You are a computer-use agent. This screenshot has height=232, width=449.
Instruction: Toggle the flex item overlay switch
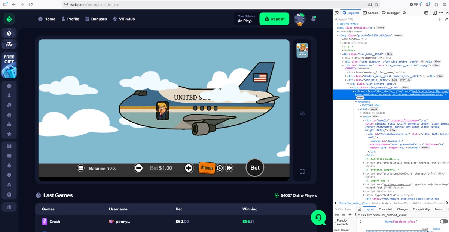click(x=443, y=222)
